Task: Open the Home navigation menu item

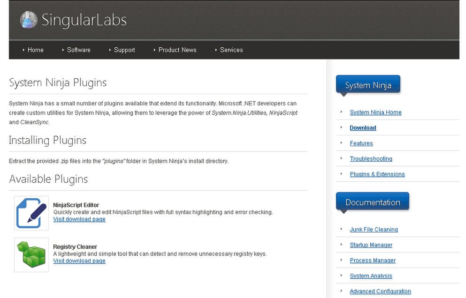Action: (x=35, y=50)
